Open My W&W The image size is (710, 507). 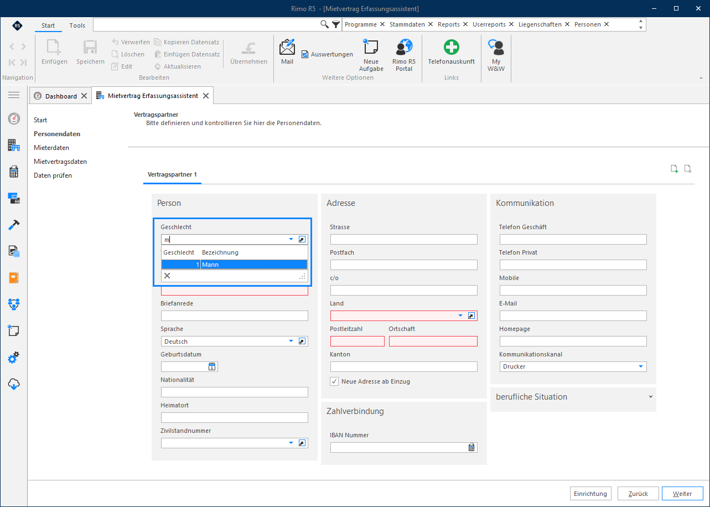coord(496,55)
